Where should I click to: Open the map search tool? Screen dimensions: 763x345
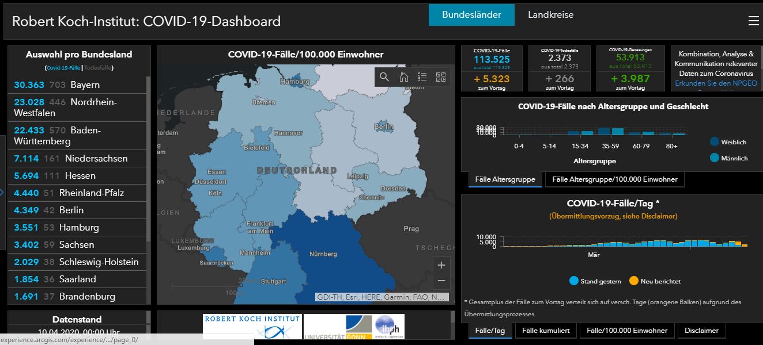(x=383, y=76)
